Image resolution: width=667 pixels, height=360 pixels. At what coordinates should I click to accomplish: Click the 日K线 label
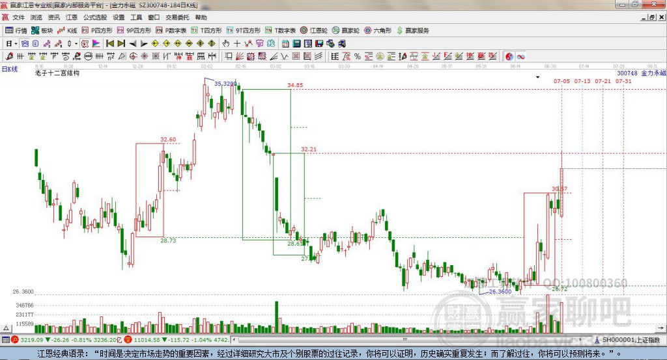pyautogui.click(x=10, y=69)
